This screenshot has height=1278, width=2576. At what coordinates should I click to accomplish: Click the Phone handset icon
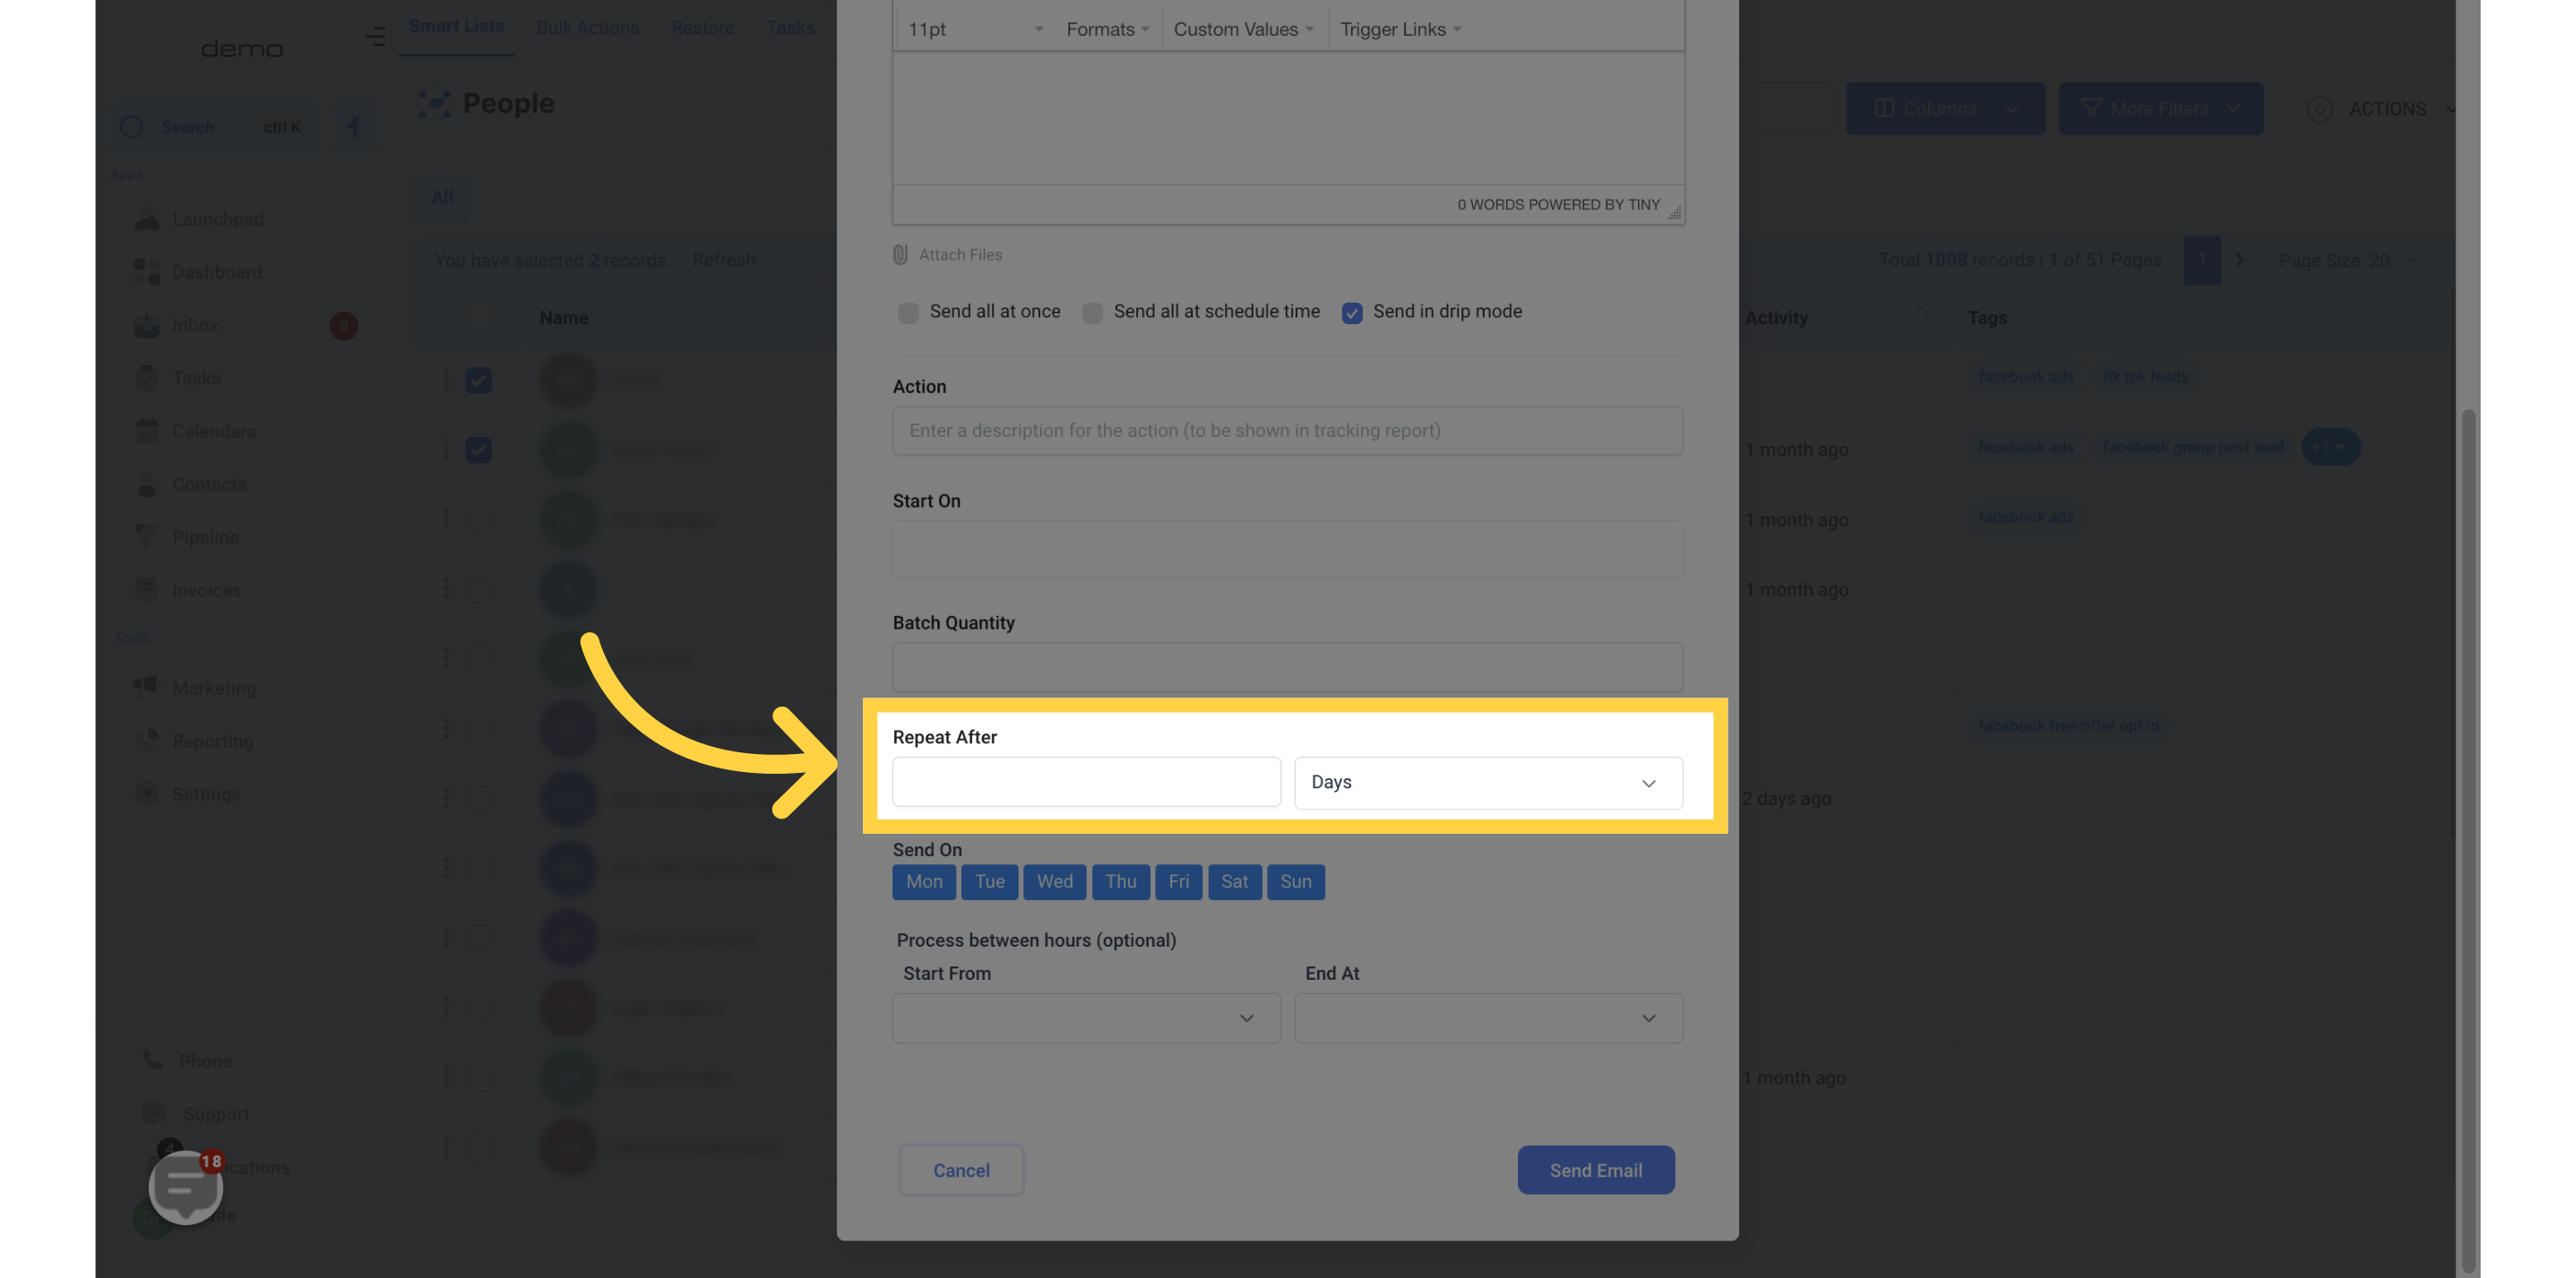[152, 1061]
